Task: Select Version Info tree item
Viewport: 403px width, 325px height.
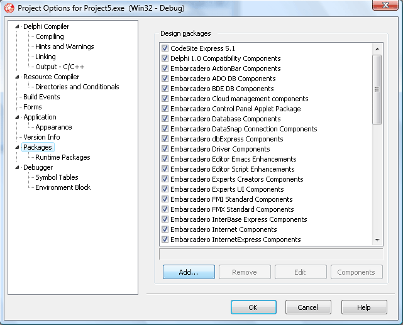Action: click(41, 137)
